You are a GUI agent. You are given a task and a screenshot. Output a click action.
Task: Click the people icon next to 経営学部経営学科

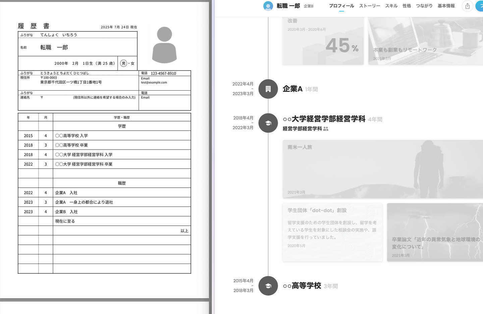[326, 129]
